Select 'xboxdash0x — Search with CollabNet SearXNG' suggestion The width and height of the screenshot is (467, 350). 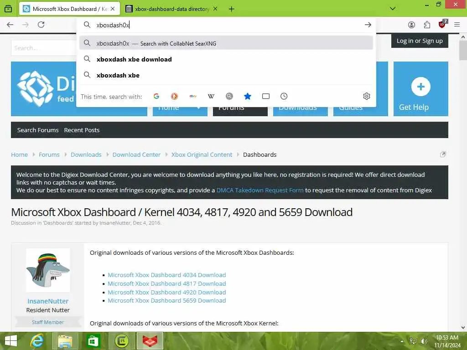226,43
